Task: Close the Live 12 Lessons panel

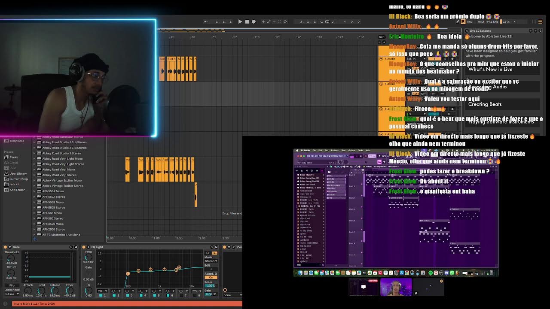Action: 467,31
